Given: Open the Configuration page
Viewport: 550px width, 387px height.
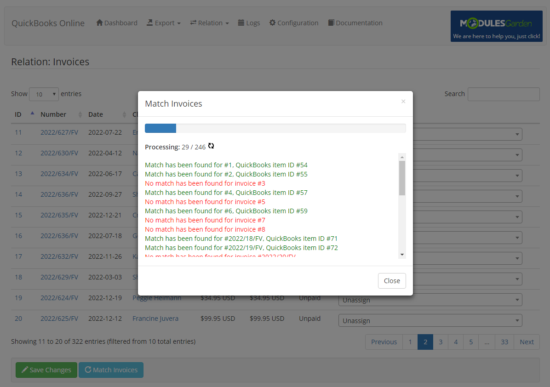Looking at the screenshot, I should [x=294, y=23].
